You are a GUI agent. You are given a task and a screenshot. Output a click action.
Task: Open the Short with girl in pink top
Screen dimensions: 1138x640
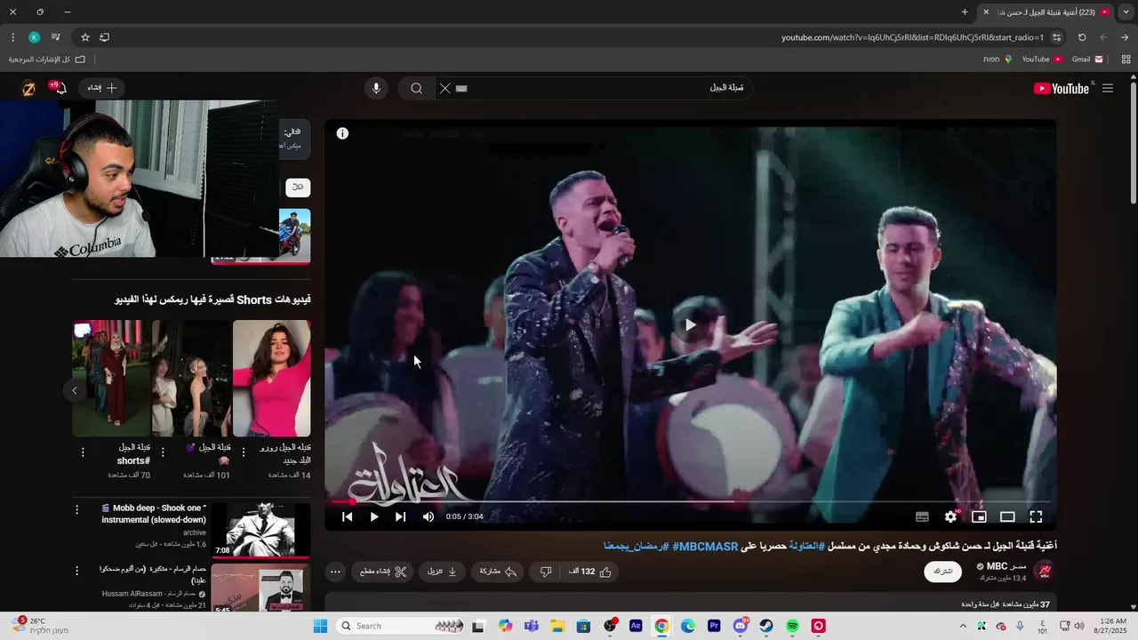tap(271, 379)
